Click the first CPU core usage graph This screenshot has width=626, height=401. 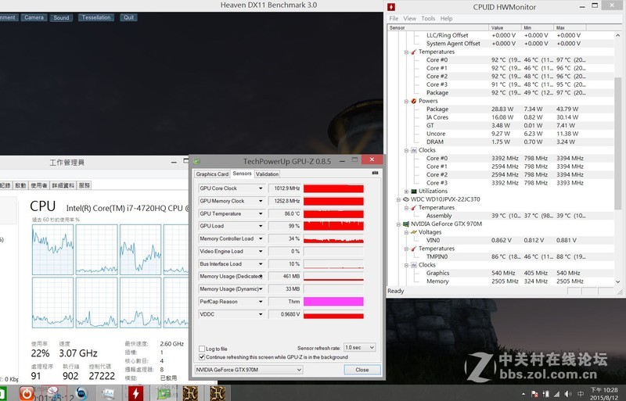tap(52, 249)
